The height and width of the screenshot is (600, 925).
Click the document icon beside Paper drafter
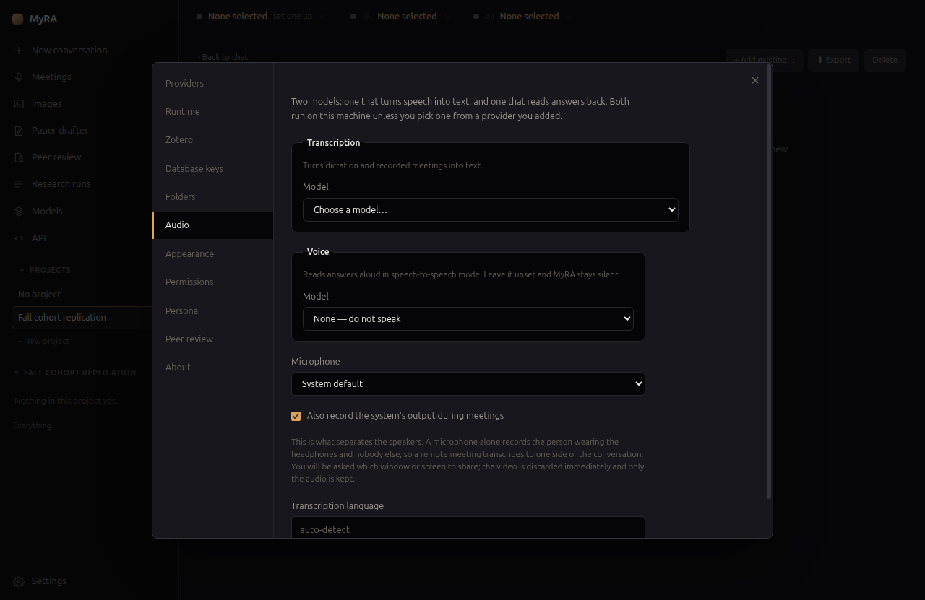pos(19,131)
